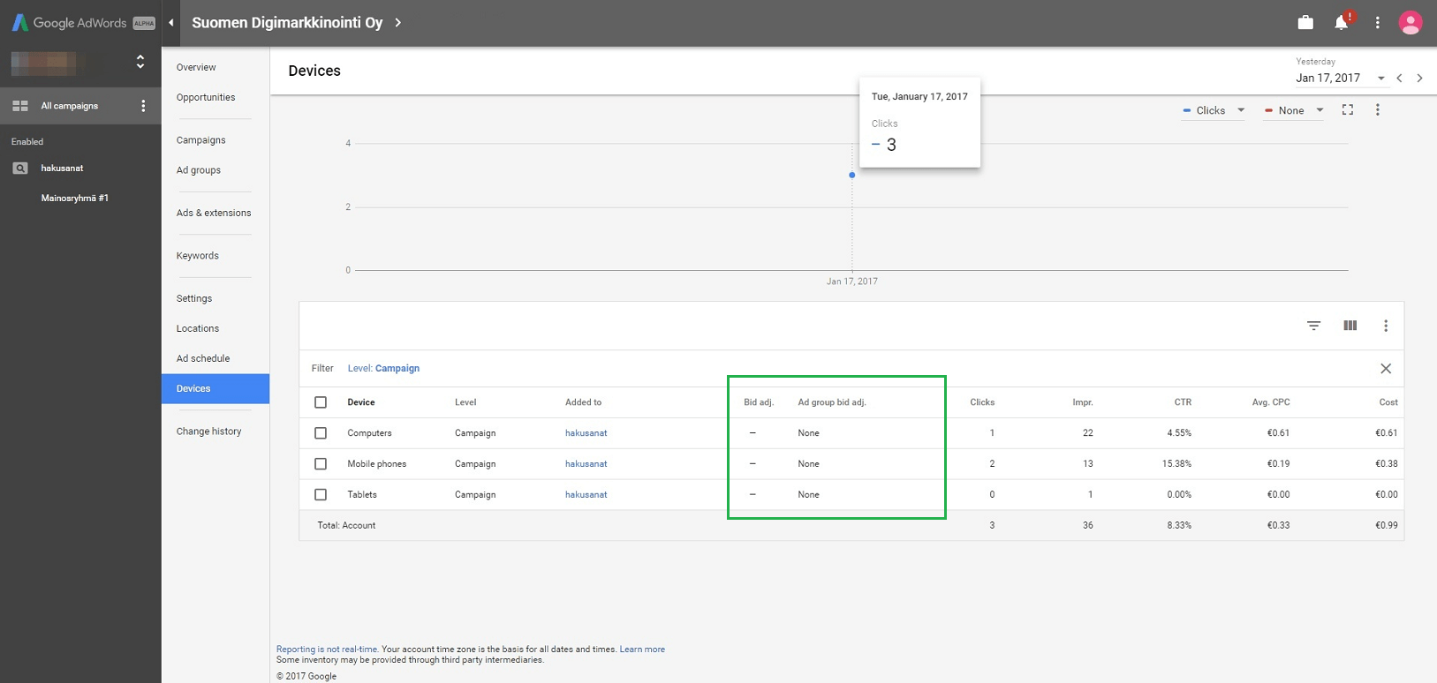Screen dimensions: 1437x683
Task: Open Ads & extensions section
Action: (214, 213)
